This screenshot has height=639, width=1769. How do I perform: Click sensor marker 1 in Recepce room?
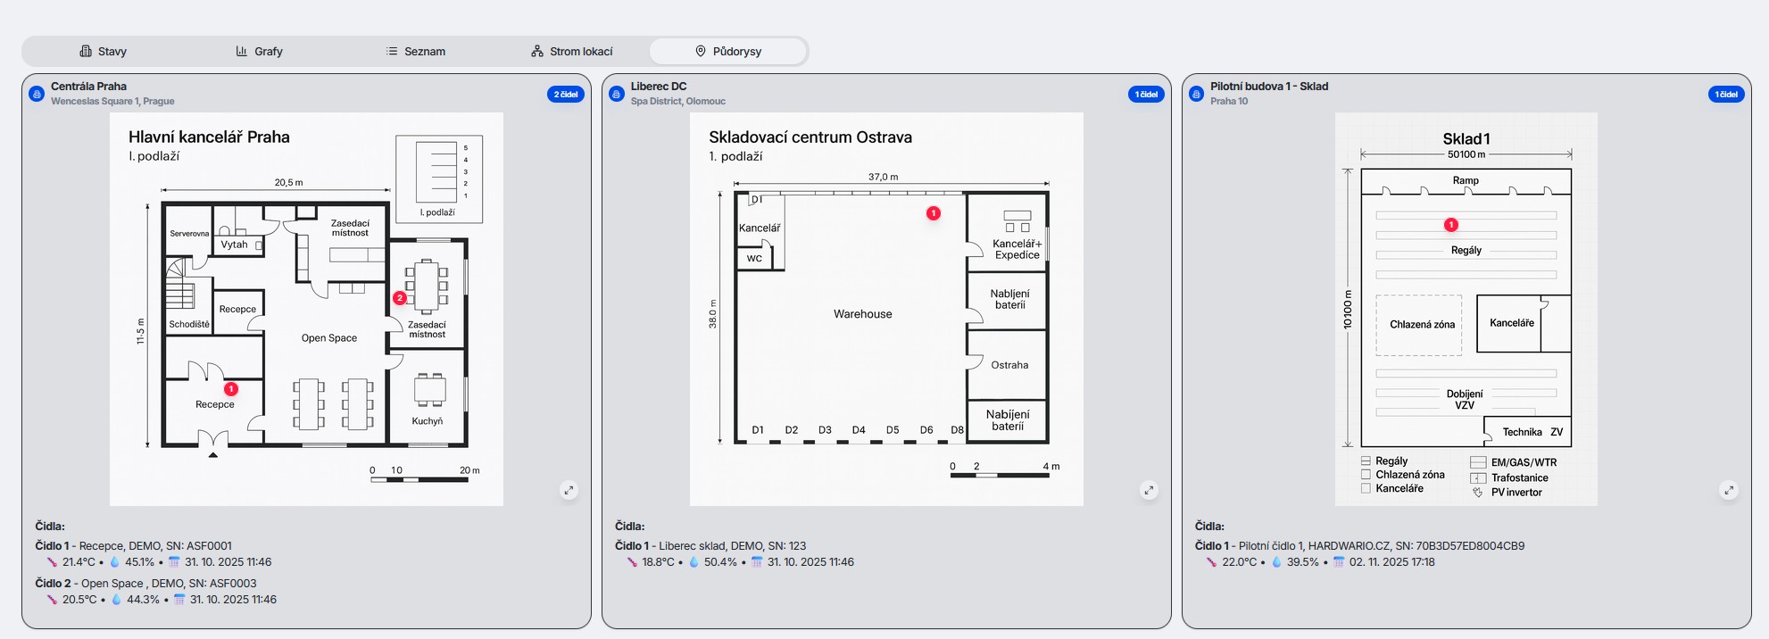(x=231, y=389)
